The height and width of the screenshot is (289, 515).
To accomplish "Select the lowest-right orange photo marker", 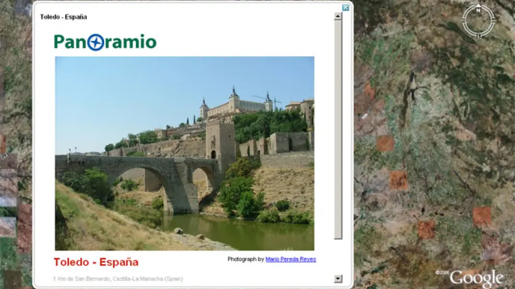I will click(482, 216).
